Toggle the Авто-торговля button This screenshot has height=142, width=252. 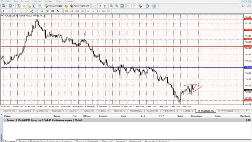(x=80, y=6)
